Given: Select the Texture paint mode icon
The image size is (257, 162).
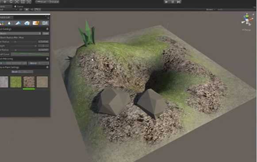Looking at the screenshot, I should click(36, 23).
